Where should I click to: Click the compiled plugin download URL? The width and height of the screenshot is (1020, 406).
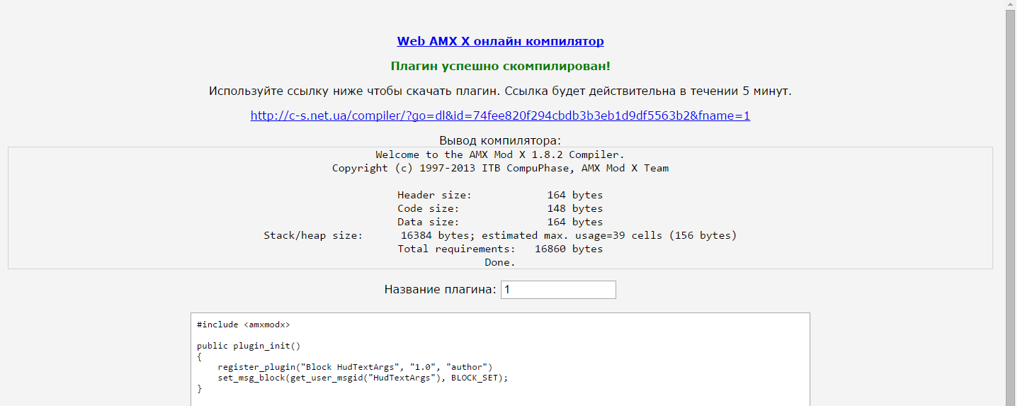click(x=500, y=115)
